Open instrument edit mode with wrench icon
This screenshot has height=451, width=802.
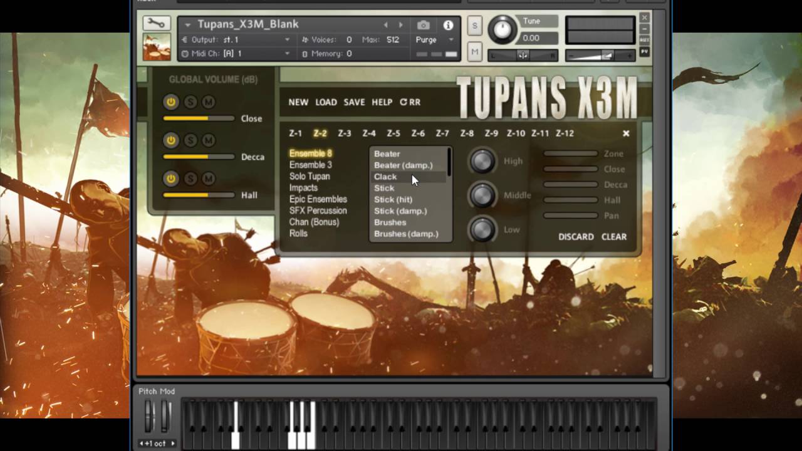(x=156, y=24)
